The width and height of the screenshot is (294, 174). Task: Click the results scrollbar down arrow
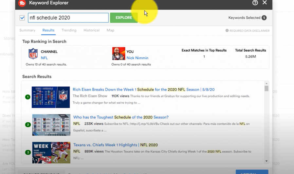click(x=266, y=161)
